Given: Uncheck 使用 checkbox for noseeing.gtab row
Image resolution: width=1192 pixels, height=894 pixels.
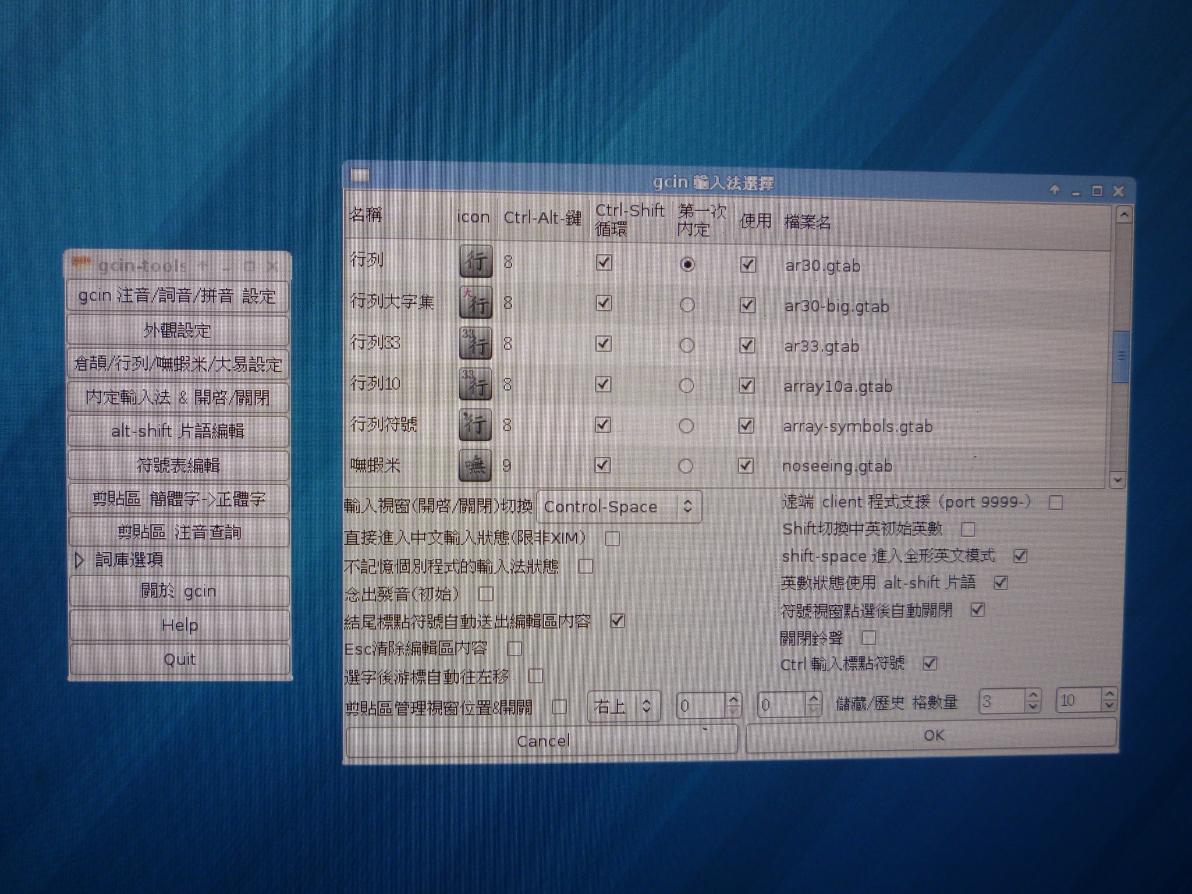Looking at the screenshot, I should tap(746, 466).
